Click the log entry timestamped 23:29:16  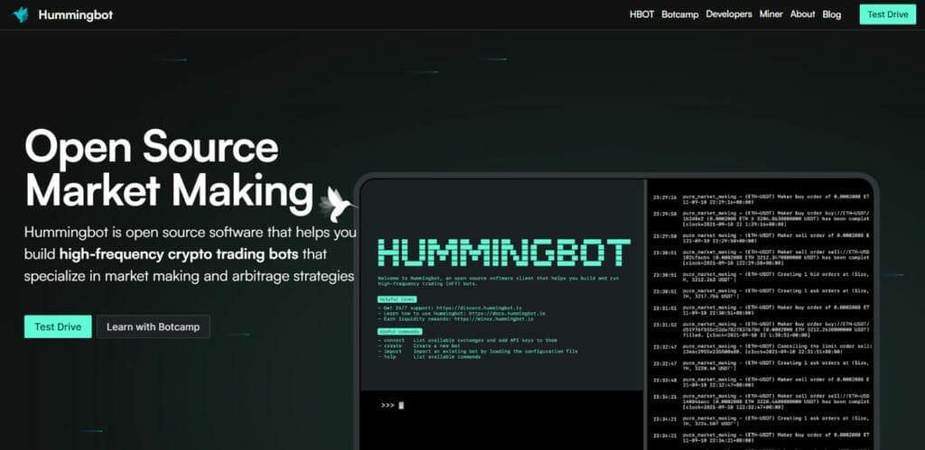tap(761, 199)
